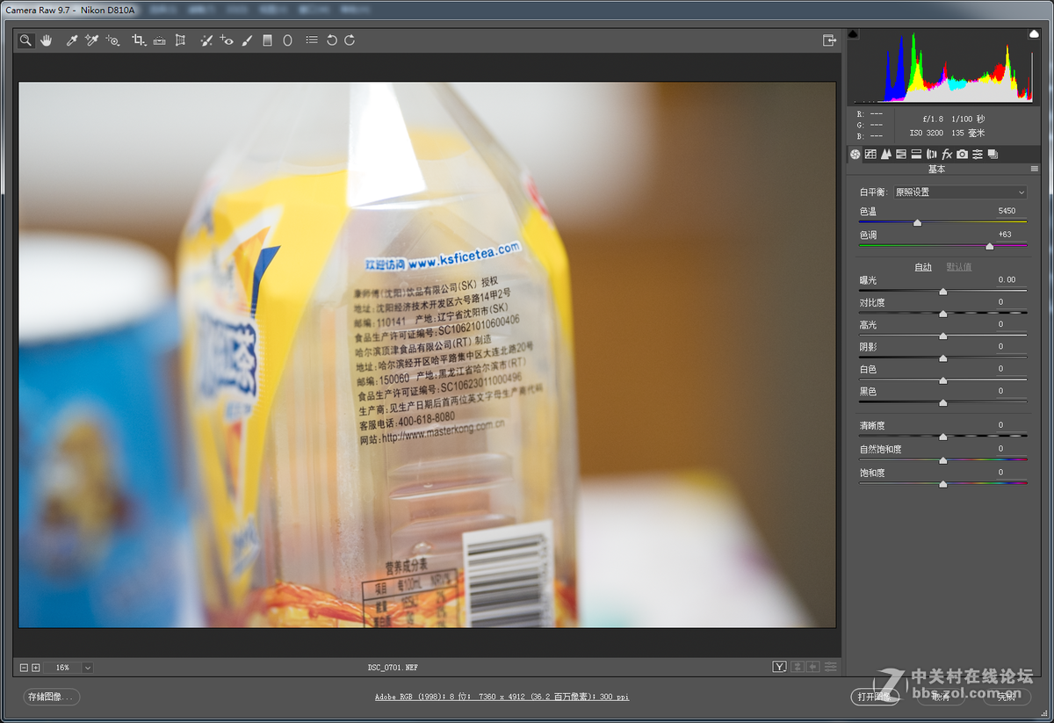Toggle panel settings preview icon at bottom
Screen dimensions: 1054x723
pos(829,668)
